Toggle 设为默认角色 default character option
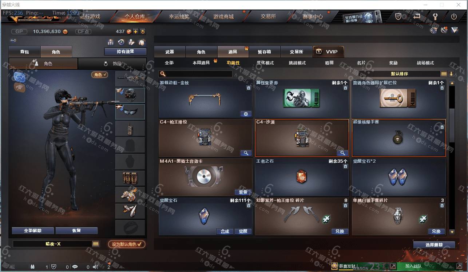This screenshot has width=468, height=272. click(x=126, y=244)
